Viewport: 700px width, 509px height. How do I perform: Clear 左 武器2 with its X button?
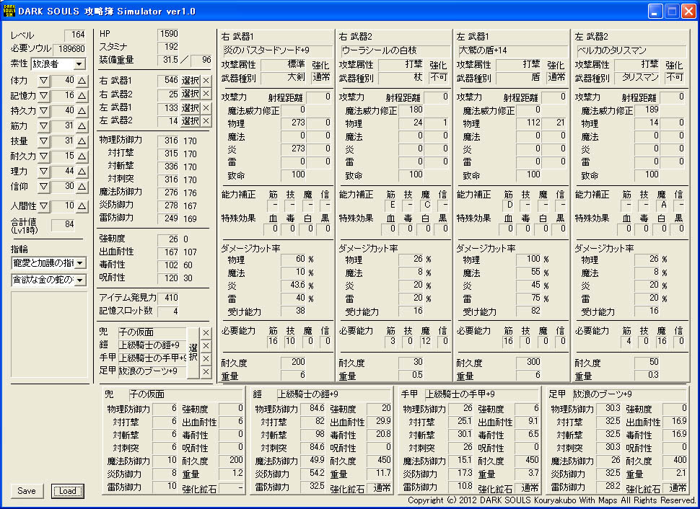pyautogui.click(x=206, y=121)
